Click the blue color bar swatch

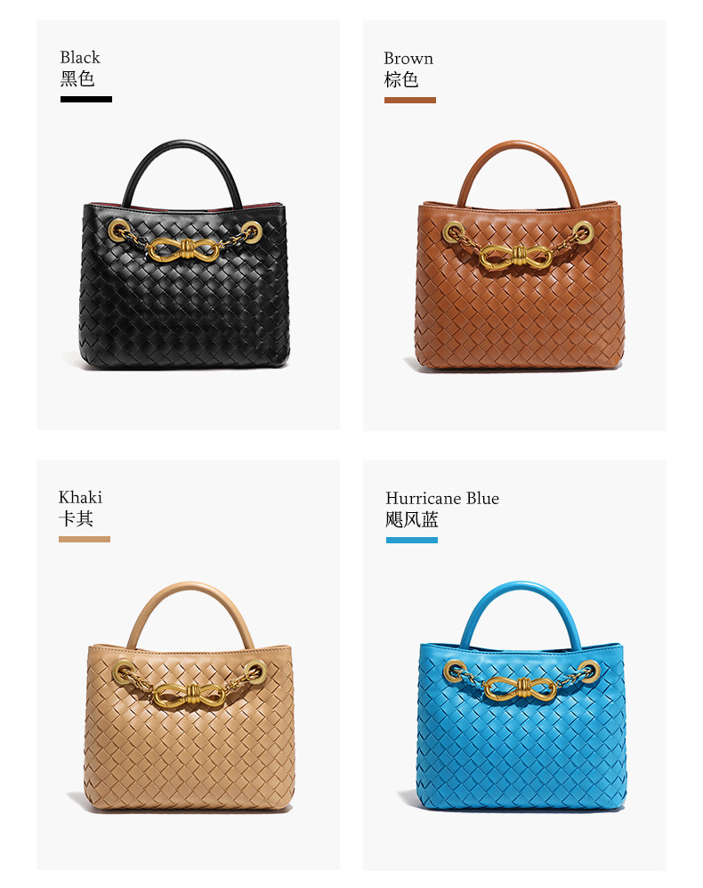[x=411, y=541]
